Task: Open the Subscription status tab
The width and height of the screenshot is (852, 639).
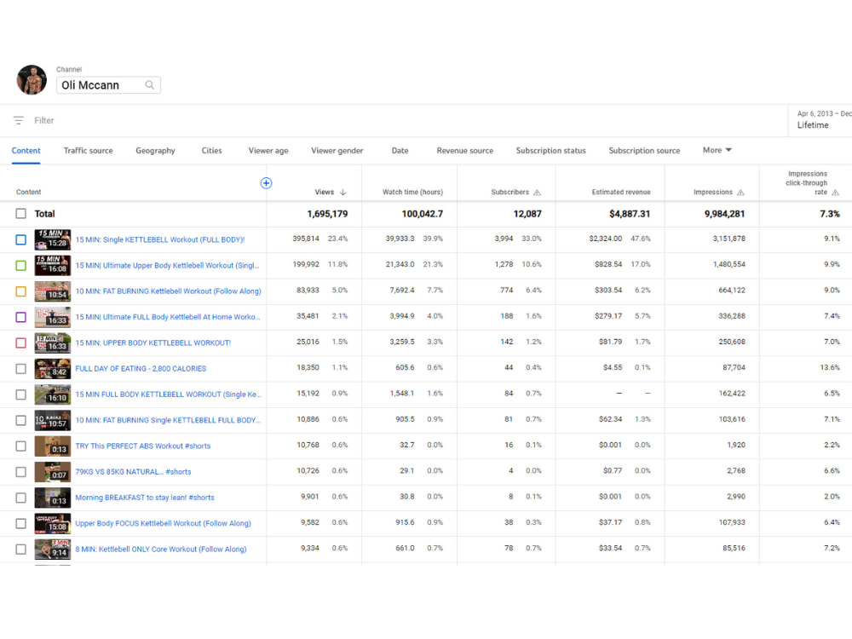Action: [551, 151]
